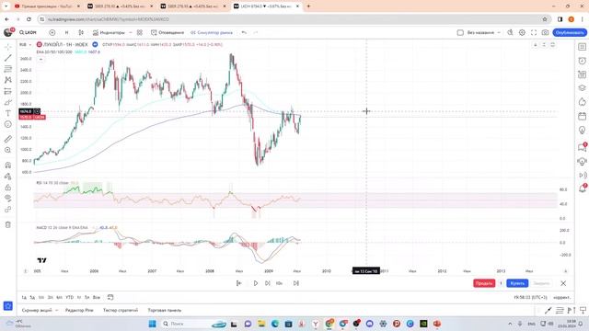Open chart style (candles) selector
589x331 pixels.
click(81, 33)
